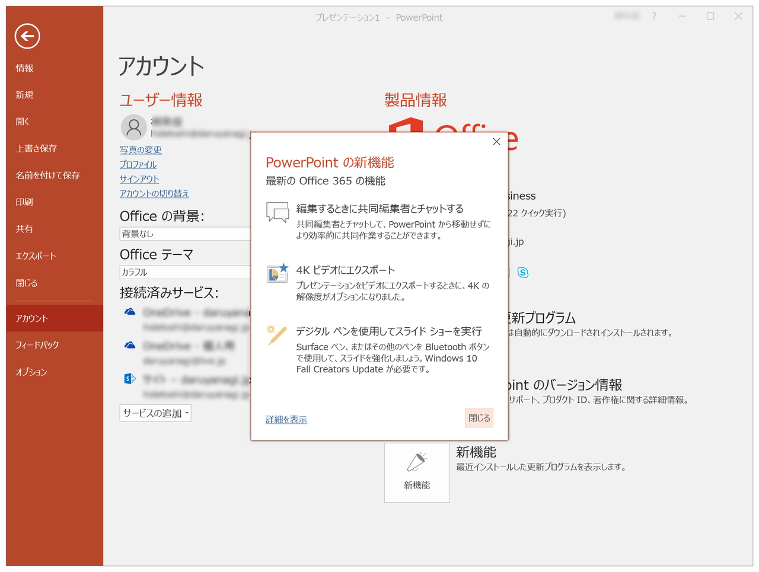The height and width of the screenshot is (572, 759).
Task: Click the Back arrow to leave Account view
Action: 26,36
